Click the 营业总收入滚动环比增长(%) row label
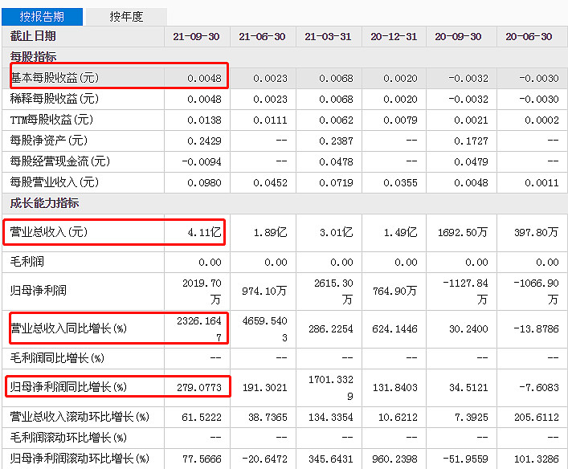Image resolution: width=568 pixels, height=469 pixels. [80, 417]
